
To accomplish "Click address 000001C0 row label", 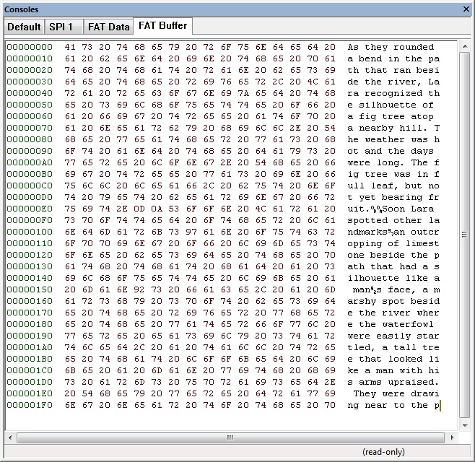I will pos(30,370).
